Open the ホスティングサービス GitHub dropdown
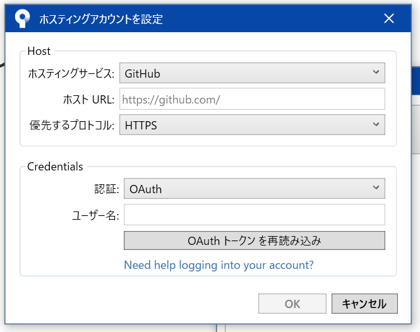This screenshot has width=420, height=332. [252, 73]
